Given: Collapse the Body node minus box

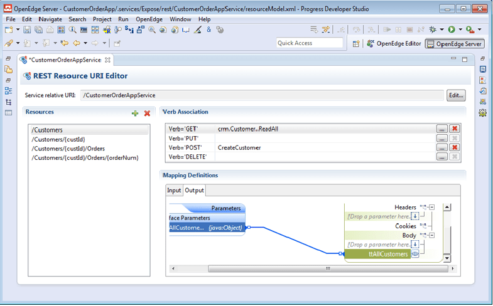Looking at the screenshot, I should point(432,235).
